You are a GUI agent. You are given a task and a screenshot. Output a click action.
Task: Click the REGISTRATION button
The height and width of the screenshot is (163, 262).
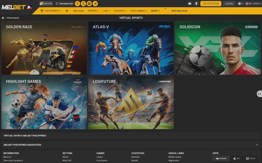pos(211,4)
